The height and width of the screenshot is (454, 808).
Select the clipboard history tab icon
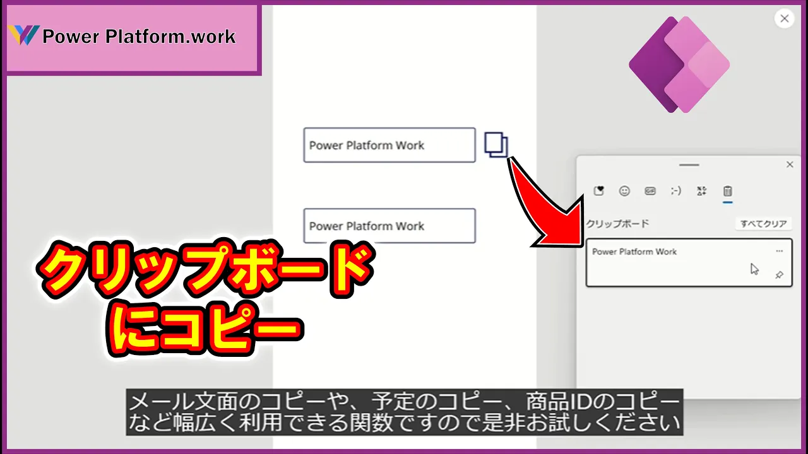pyautogui.click(x=727, y=190)
